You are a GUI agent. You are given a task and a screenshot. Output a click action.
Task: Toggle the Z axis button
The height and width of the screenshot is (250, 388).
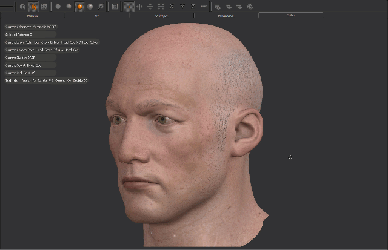pyautogui.click(x=193, y=6)
